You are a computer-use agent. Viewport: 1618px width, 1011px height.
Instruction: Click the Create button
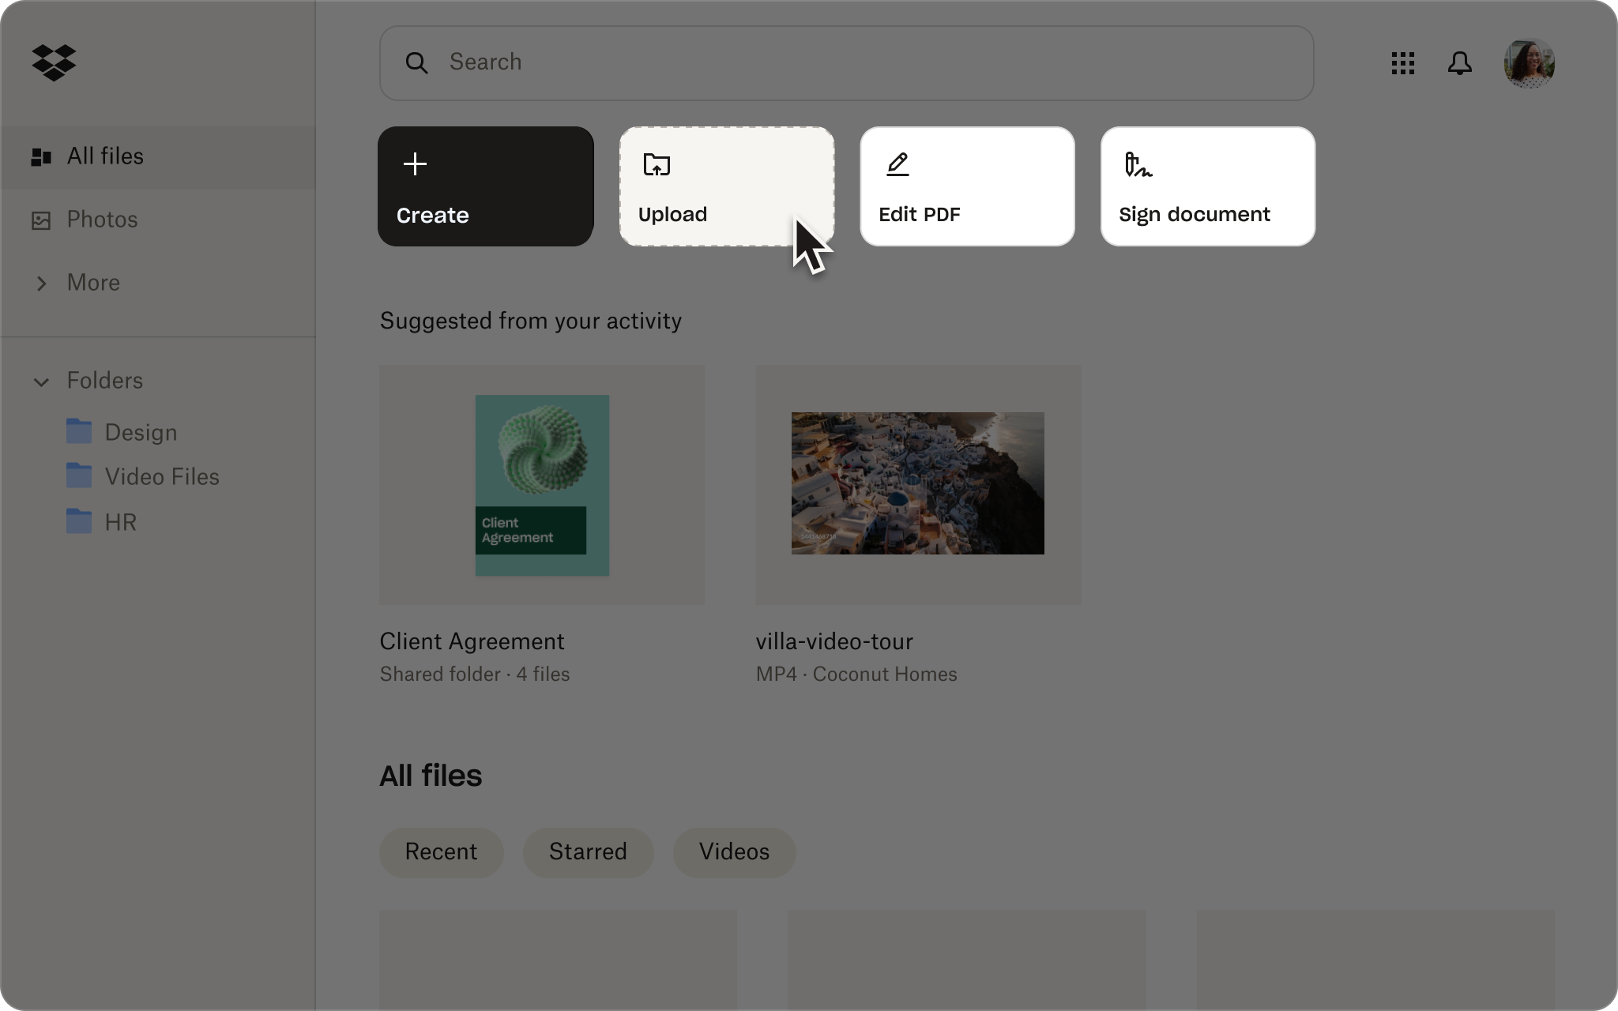485,186
